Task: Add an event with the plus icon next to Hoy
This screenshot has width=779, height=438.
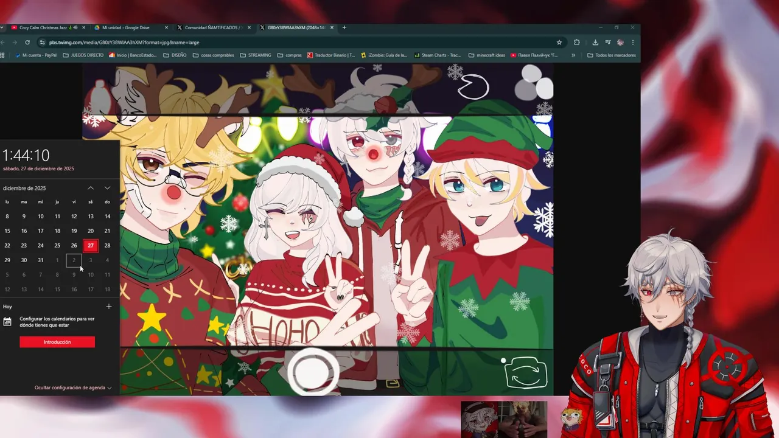Action: 109,307
